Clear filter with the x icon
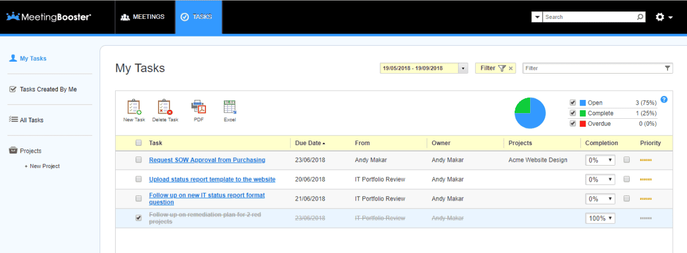687x253 pixels. [511, 68]
